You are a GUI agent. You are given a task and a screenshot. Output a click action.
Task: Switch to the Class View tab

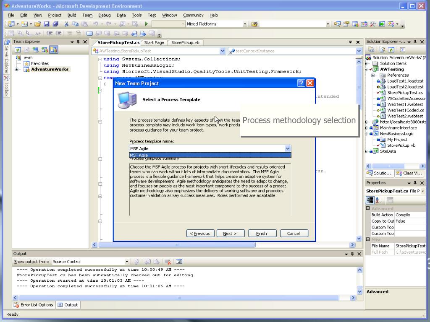[x=410, y=173]
